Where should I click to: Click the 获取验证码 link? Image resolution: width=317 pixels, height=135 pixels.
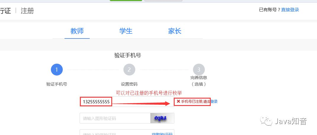[x=162, y=134]
